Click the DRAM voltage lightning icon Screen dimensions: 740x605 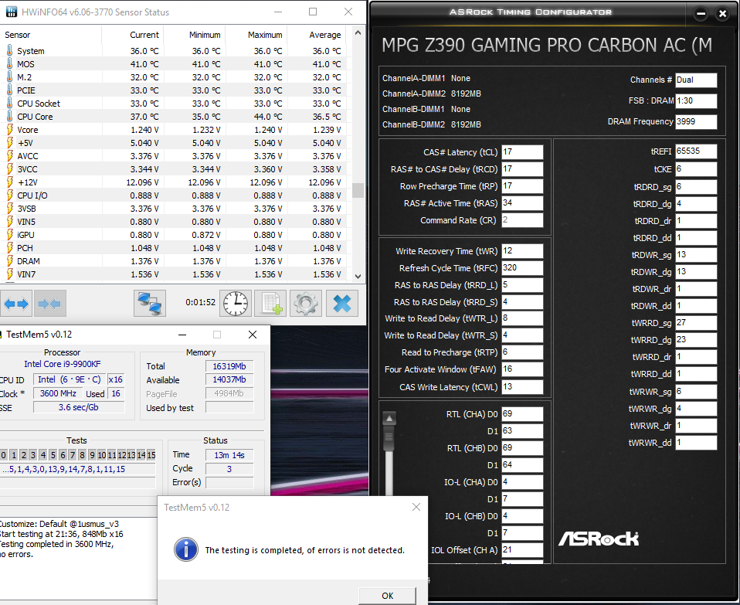coord(9,260)
